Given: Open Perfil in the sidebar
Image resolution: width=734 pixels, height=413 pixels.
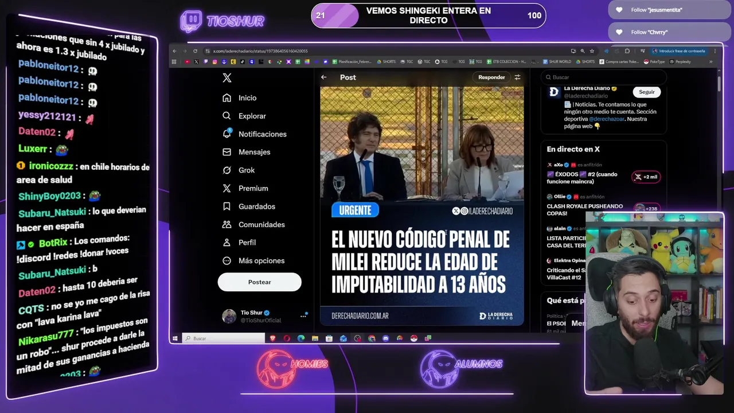Looking at the screenshot, I should [239, 243].
